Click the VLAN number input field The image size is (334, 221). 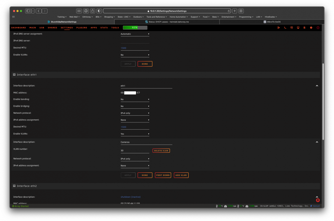tap(135, 151)
